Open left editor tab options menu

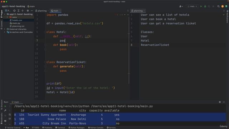click(x=128, y=11)
